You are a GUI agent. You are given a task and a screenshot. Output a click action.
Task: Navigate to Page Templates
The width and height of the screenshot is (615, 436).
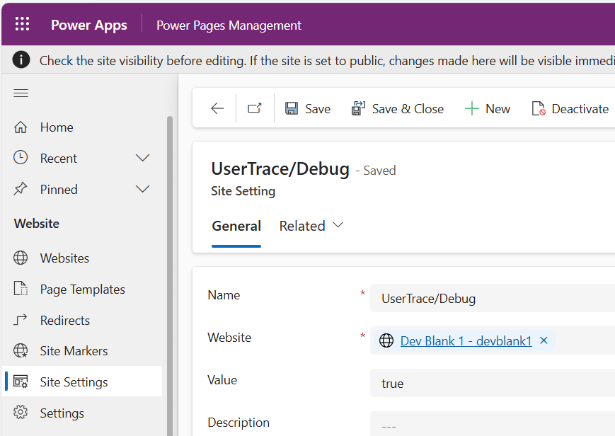[82, 289]
